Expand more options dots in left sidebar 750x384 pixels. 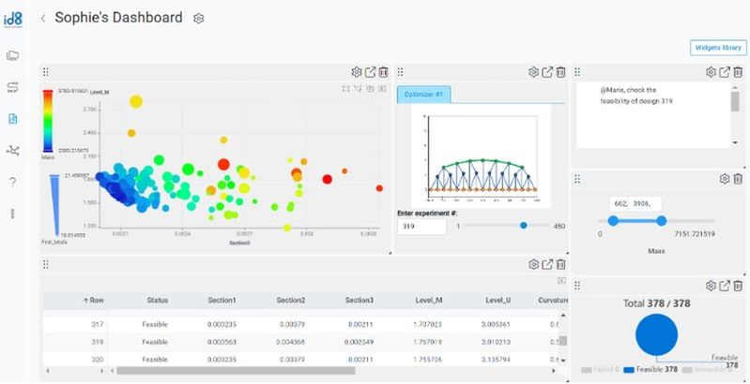pyautogui.click(x=12, y=214)
